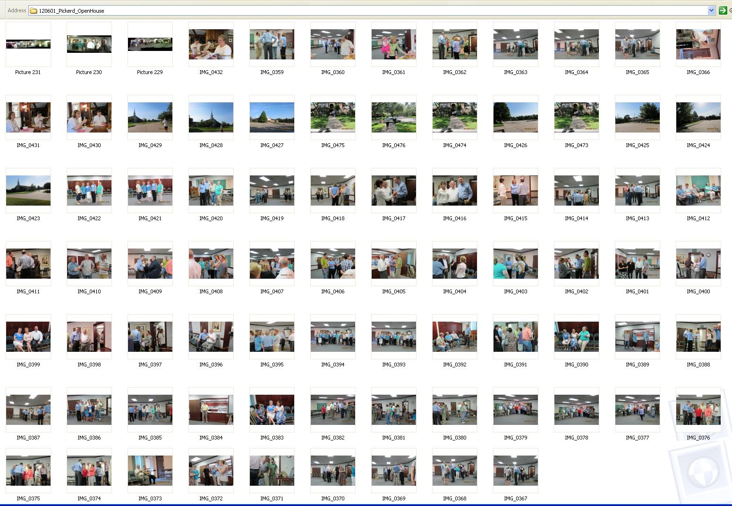
Task: Click the green Go arrow button
Action: [723, 10]
